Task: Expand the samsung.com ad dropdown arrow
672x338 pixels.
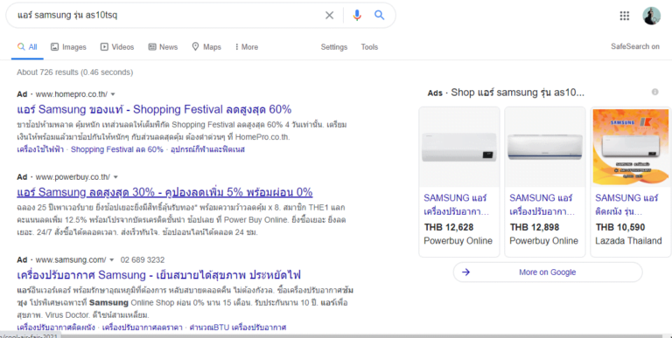Action: pos(112,259)
